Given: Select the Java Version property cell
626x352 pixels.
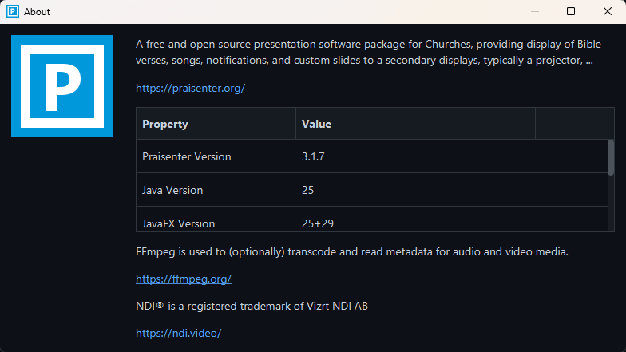Looking at the screenshot, I should [172, 190].
